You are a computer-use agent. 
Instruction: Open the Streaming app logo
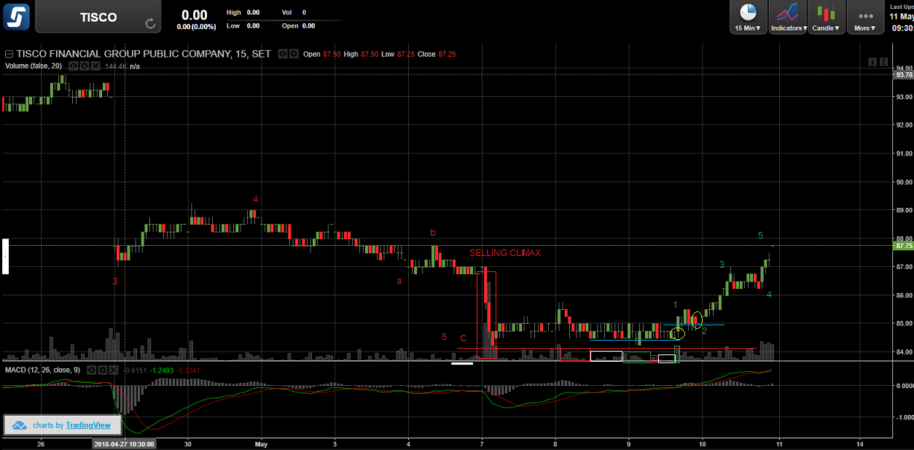(16, 16)
